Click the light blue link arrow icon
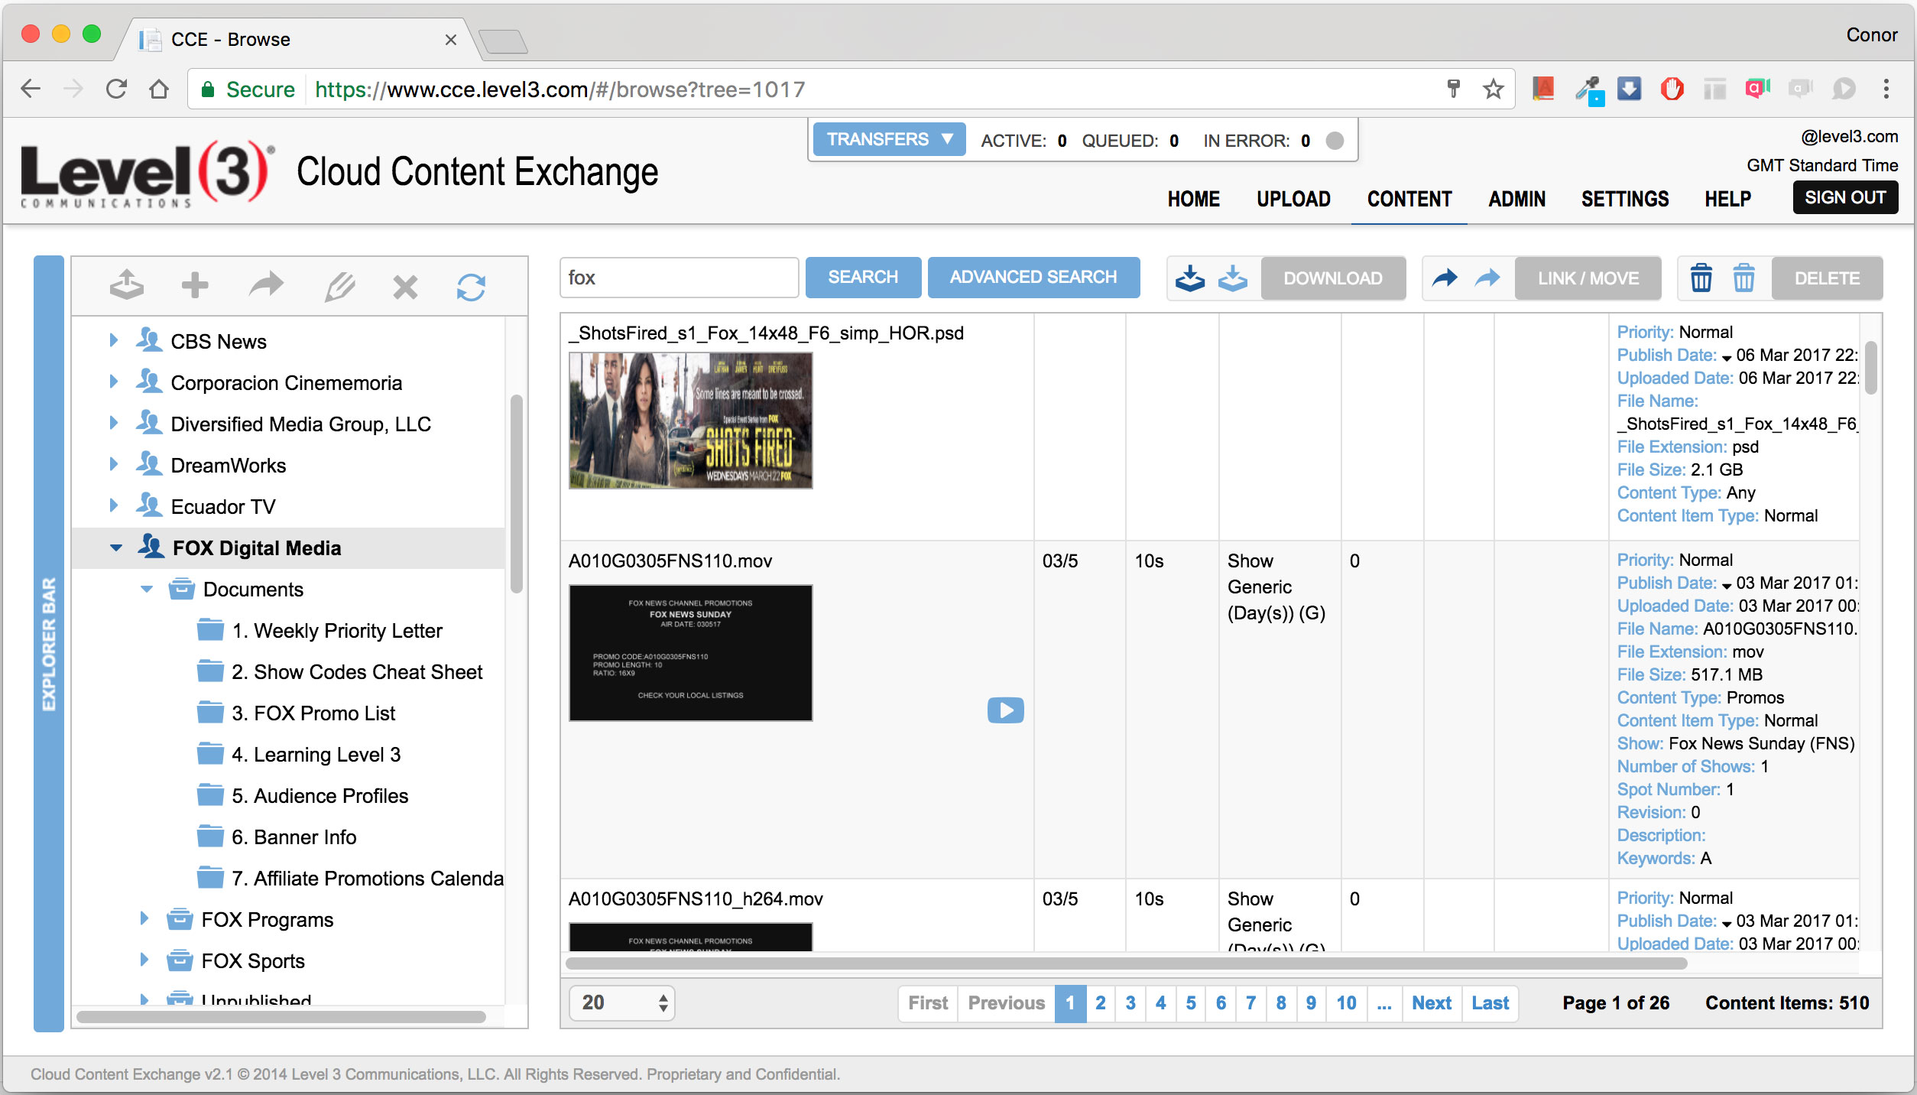 point(1487,278)
